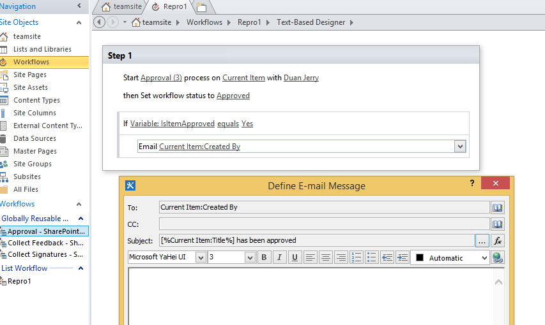Open Content Types site object

coord(36,100)
